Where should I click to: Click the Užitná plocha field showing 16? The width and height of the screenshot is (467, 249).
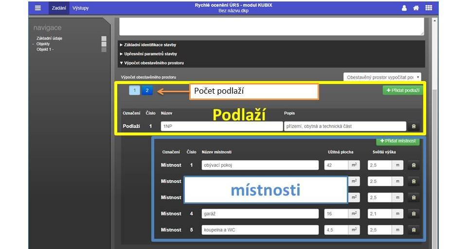click(x=336, y=214)
